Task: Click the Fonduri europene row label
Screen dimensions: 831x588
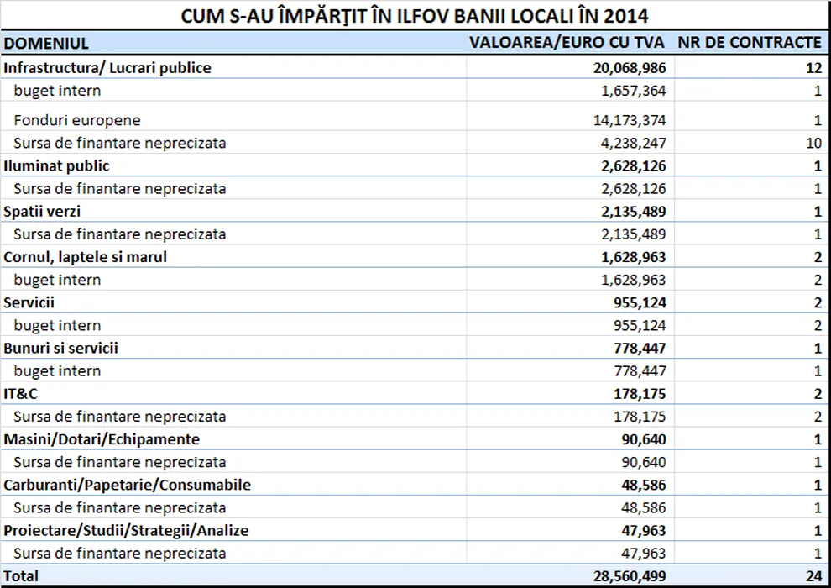Action: [x=77, y=120]
